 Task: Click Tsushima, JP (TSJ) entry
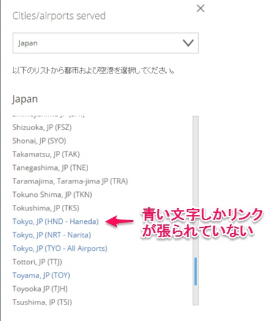42,302
